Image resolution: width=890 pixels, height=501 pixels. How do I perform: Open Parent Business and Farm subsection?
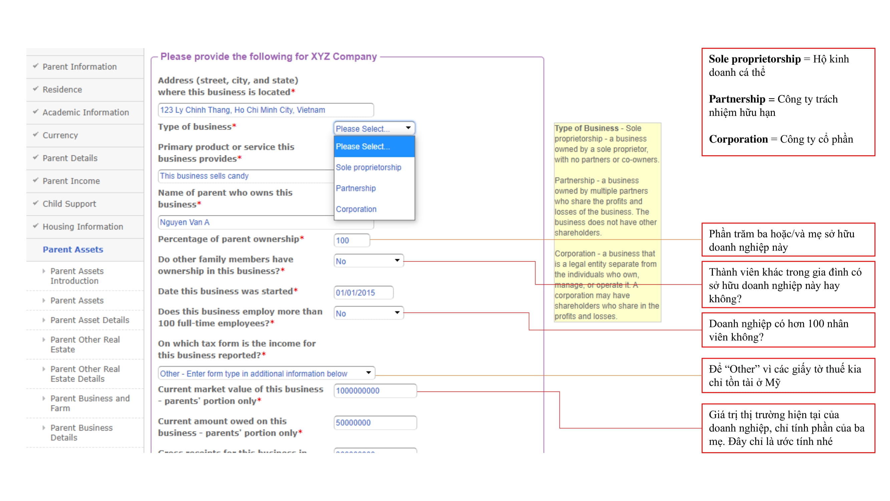(90, 403)
